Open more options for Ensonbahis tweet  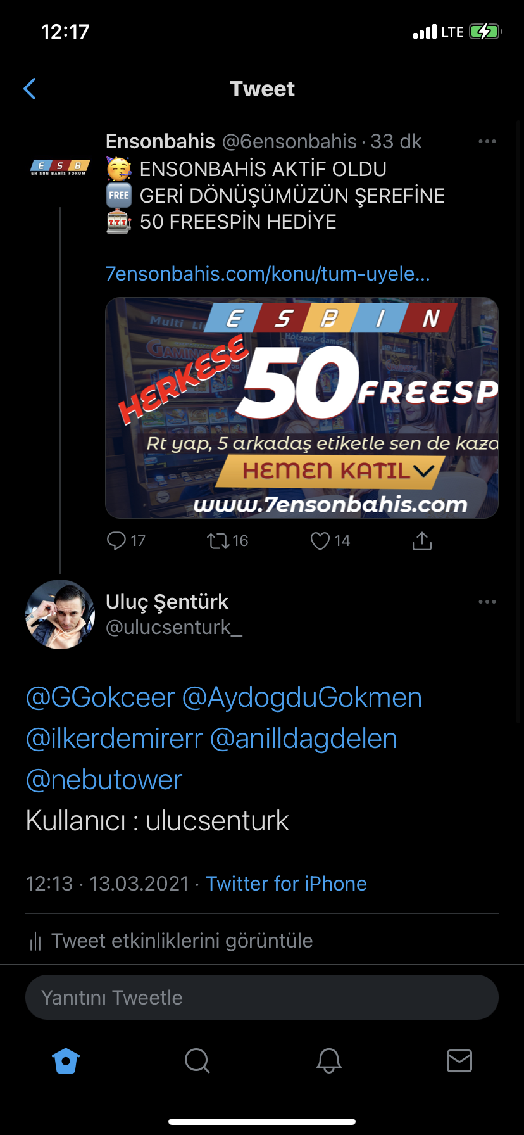click(487, 141)
